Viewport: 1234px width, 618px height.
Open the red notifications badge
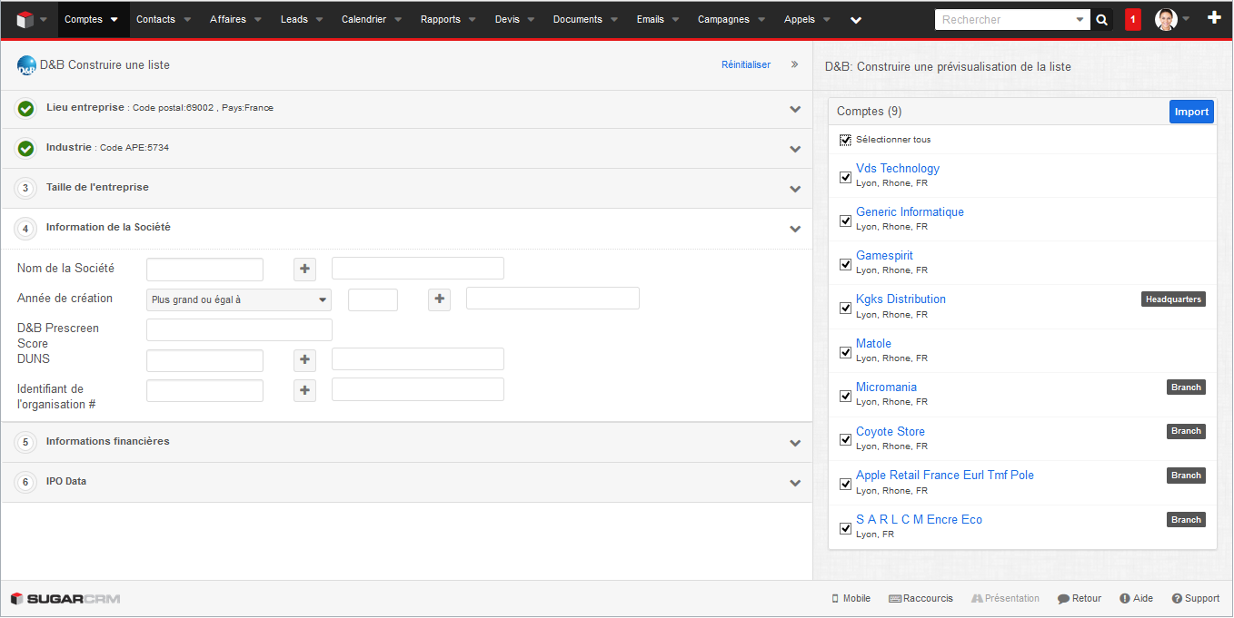1132,20
